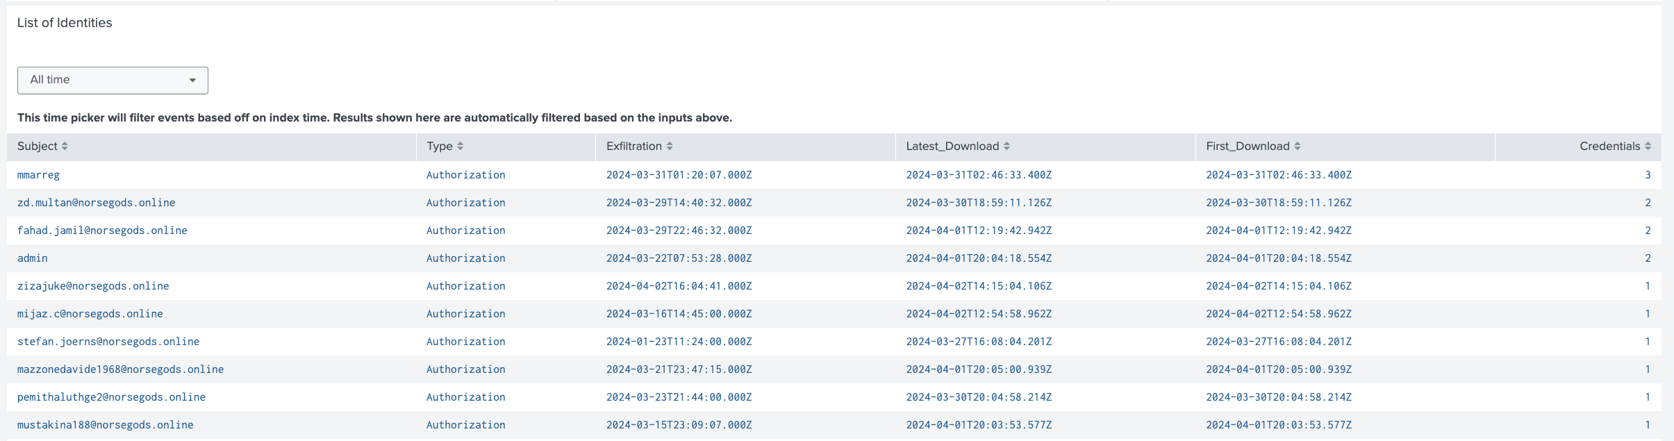This screenshot has width=1674, height=441.
Task: Click the Credentials column header text
Action: 1609,147
